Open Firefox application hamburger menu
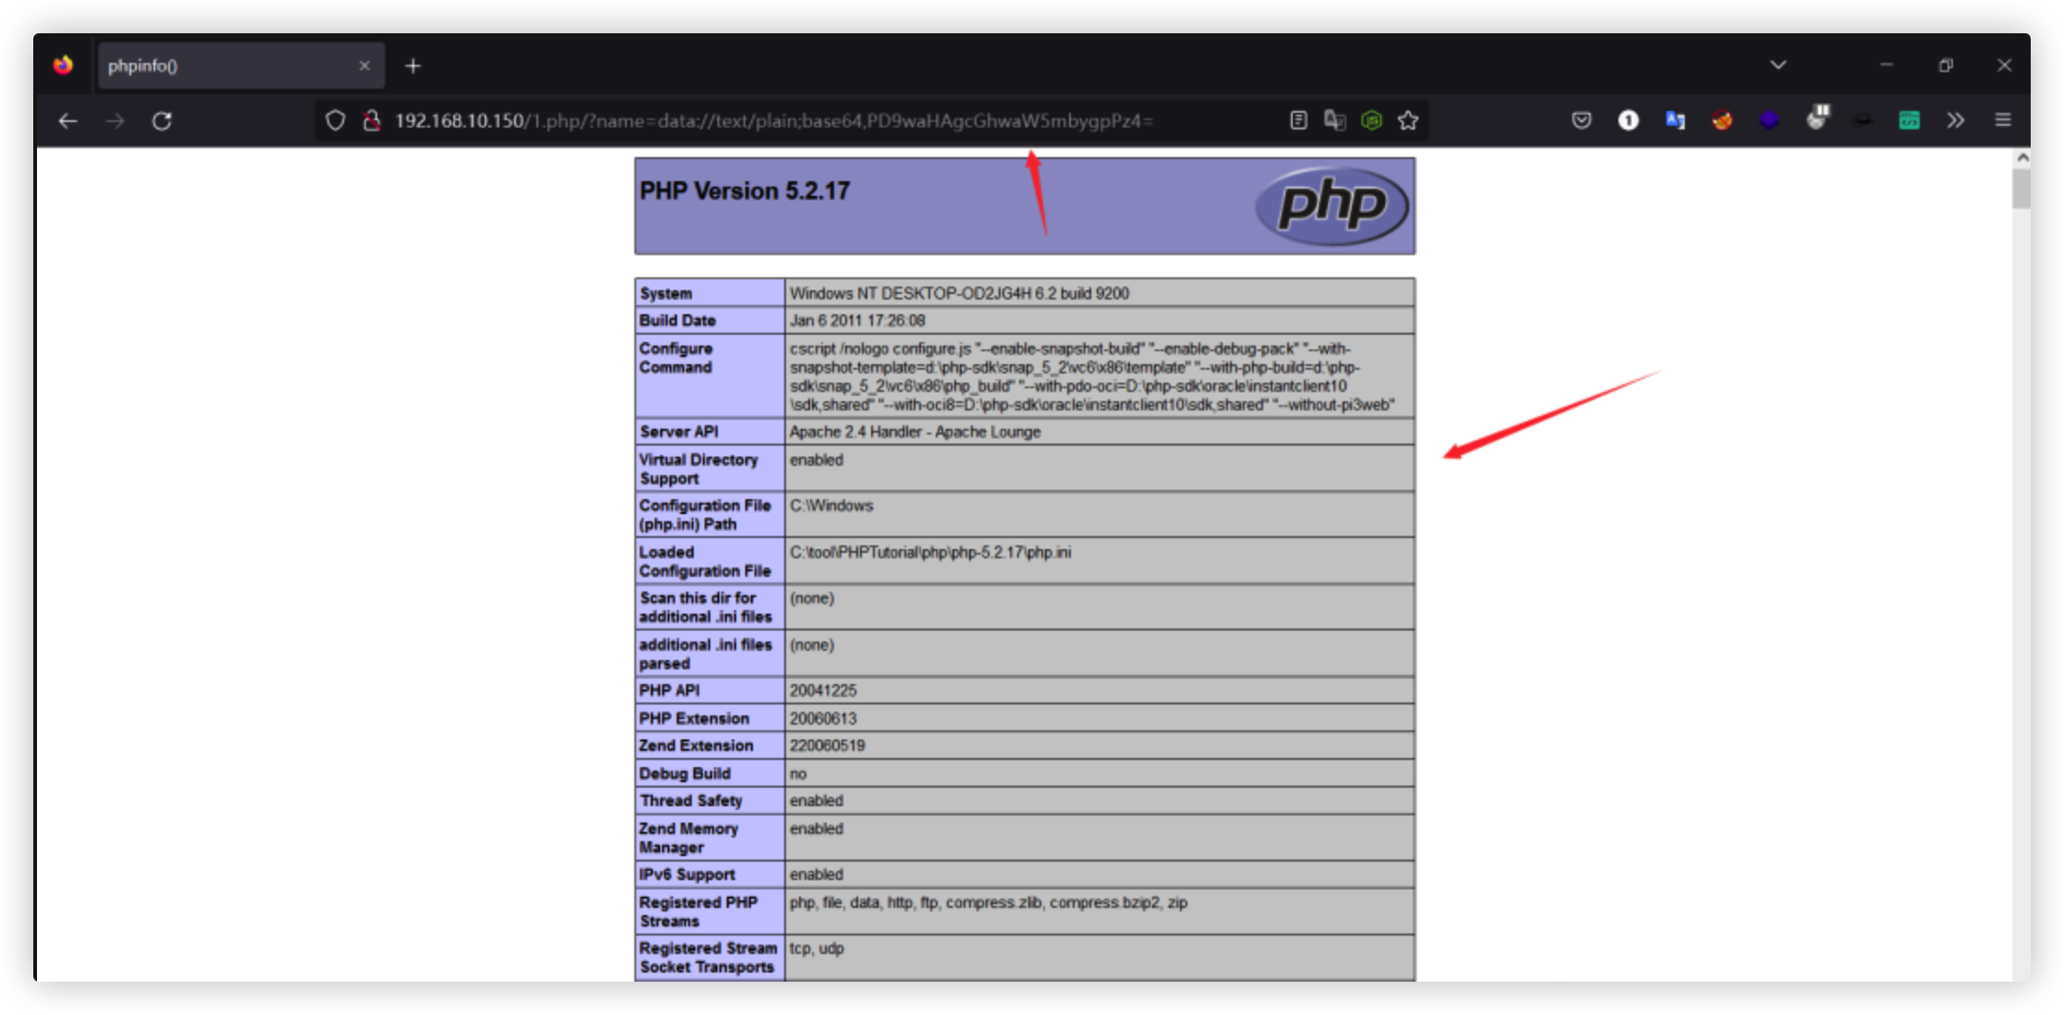2064x1015 pixels. (x=2002, y=120)
